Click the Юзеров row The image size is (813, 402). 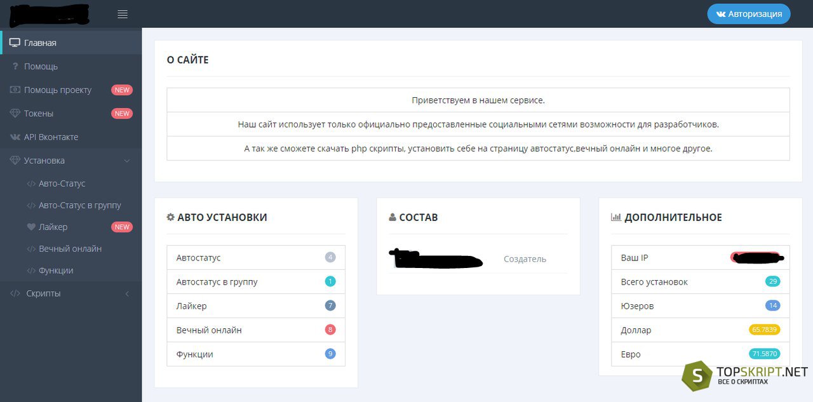(x=701, y=306)
